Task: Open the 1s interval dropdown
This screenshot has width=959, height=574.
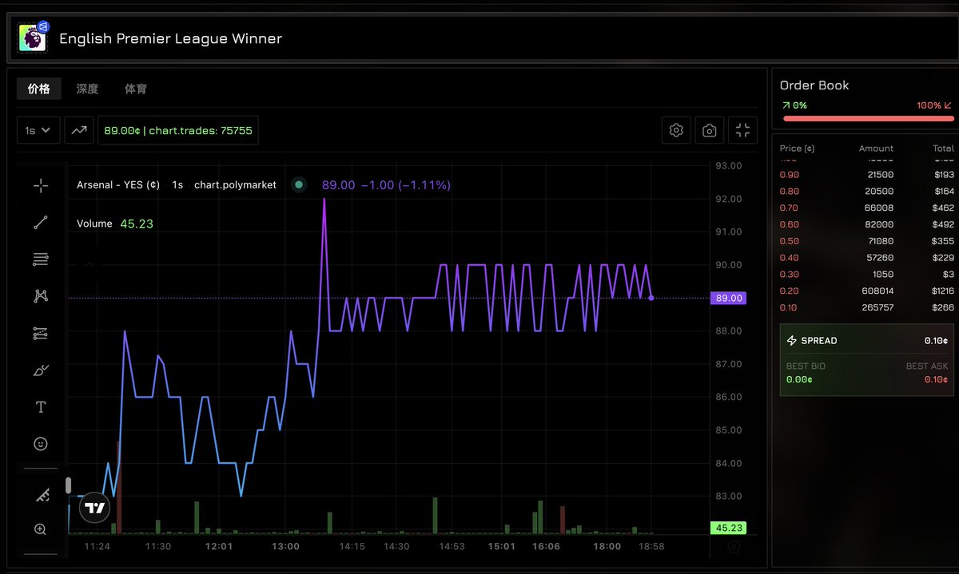Action: point(38,130)
